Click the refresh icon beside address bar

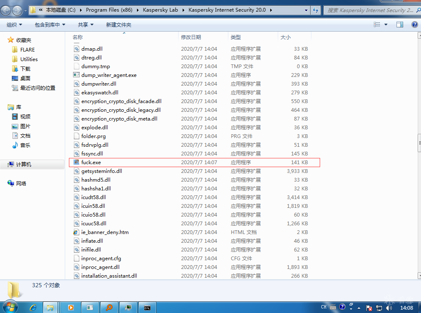pyautogui.click(x=316, y=10)
